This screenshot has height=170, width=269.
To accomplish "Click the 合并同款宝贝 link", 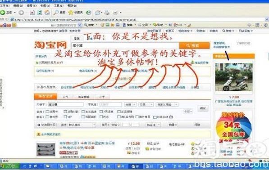I will coord(51,134).
